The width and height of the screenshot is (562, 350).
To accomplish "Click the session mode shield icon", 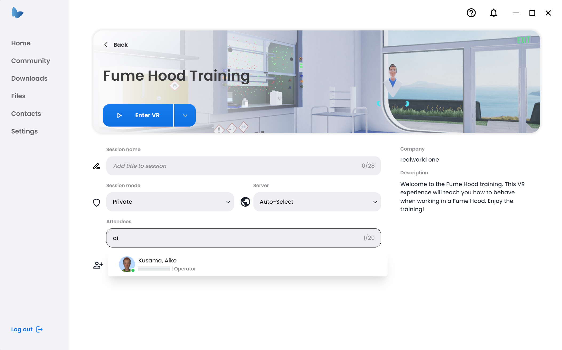I will pos(97,202).
